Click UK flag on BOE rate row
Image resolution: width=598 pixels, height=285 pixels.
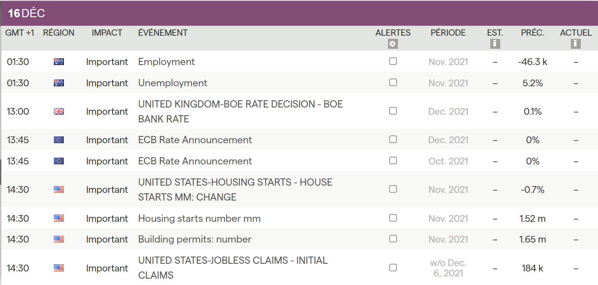[x=59, y=112]
